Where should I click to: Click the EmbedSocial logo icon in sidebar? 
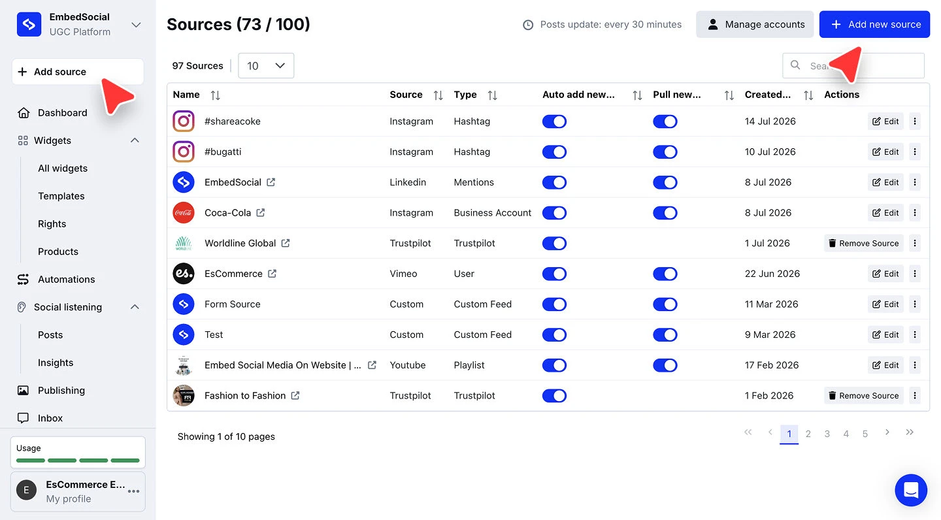29,24
